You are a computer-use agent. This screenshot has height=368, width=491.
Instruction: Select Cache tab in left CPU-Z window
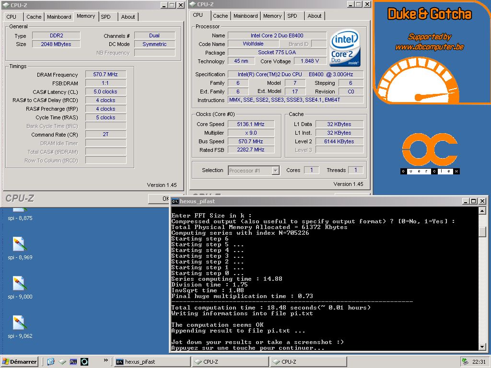pyautogui.click(x=34, y=17)
